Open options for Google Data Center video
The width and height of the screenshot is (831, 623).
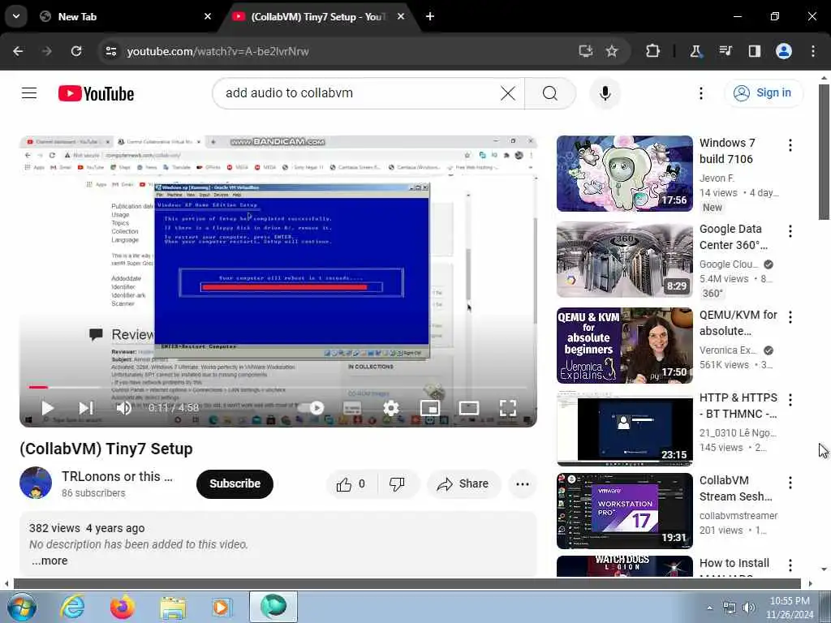click(x=790, y=231)
